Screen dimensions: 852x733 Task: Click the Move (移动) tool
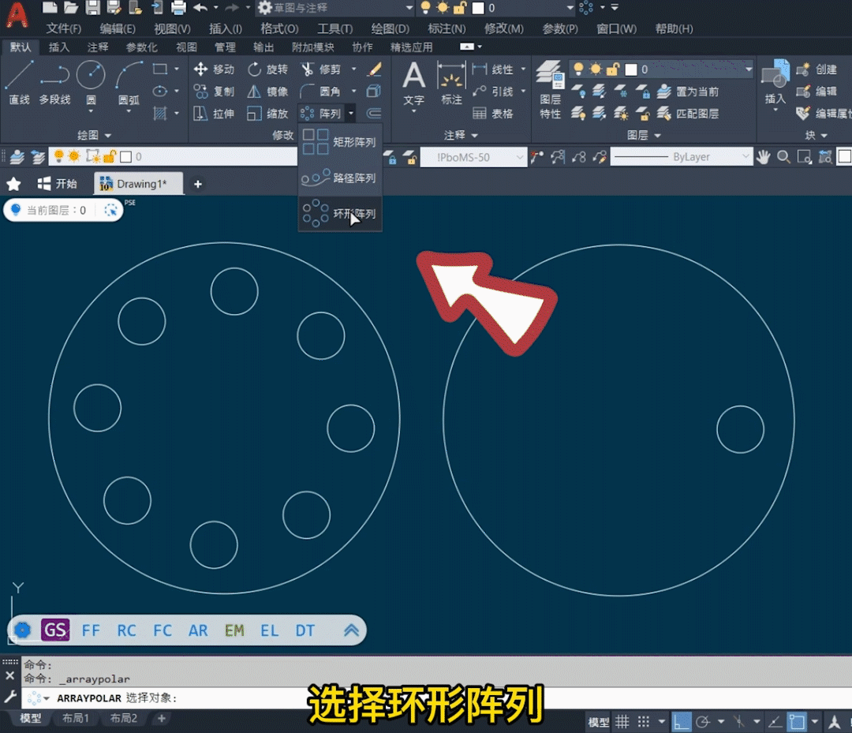214,69
